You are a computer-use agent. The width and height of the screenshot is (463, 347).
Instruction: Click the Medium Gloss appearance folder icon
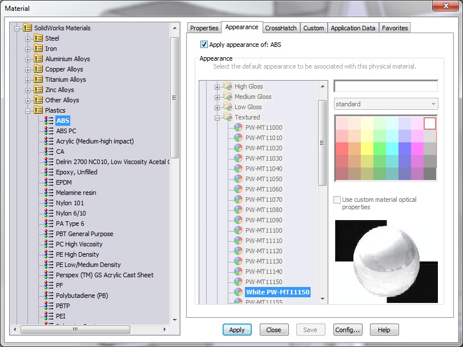(228, 97)
